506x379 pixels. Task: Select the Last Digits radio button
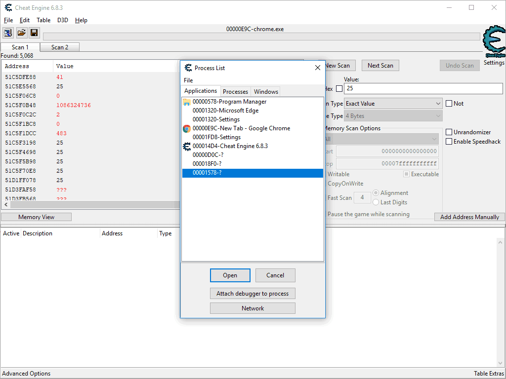pyautogui.click(x=376, y=202)
